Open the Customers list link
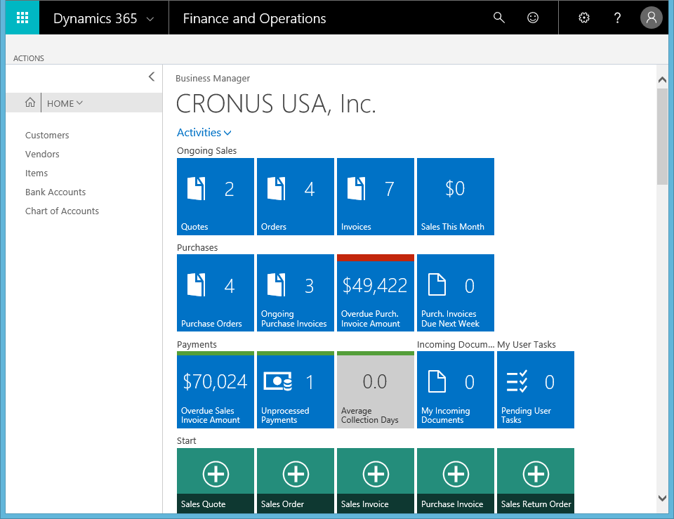Image resolution: width=674 pixels, height=519 pixels. tap(47, 135)
